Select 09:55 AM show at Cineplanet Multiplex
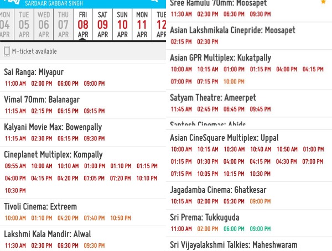This screenshot has width=332, height=251. tap(14, 166)
